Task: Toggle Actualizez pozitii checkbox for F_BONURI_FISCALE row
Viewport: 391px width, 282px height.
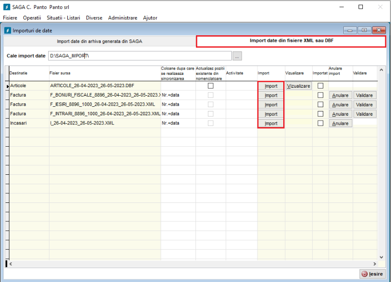Action: [x=211, y=95]
